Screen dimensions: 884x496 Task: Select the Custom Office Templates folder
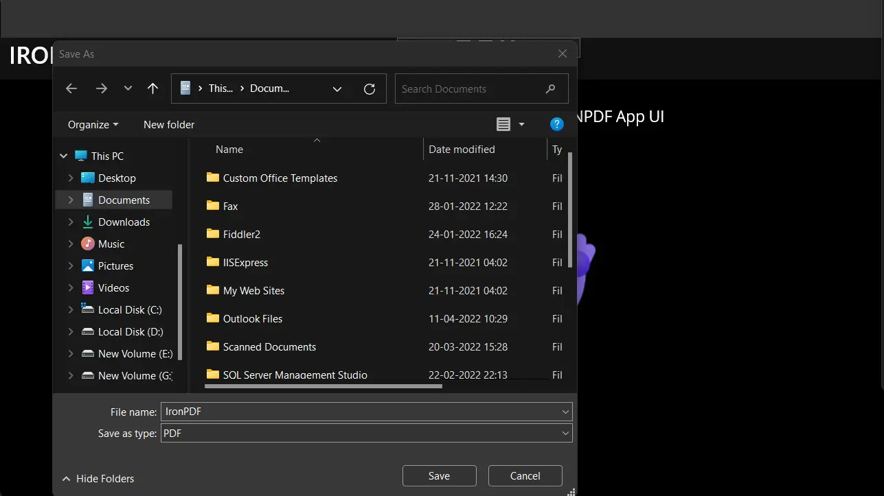280,178
